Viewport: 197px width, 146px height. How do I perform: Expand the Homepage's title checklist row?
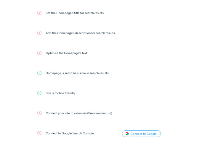coord(98,13)
